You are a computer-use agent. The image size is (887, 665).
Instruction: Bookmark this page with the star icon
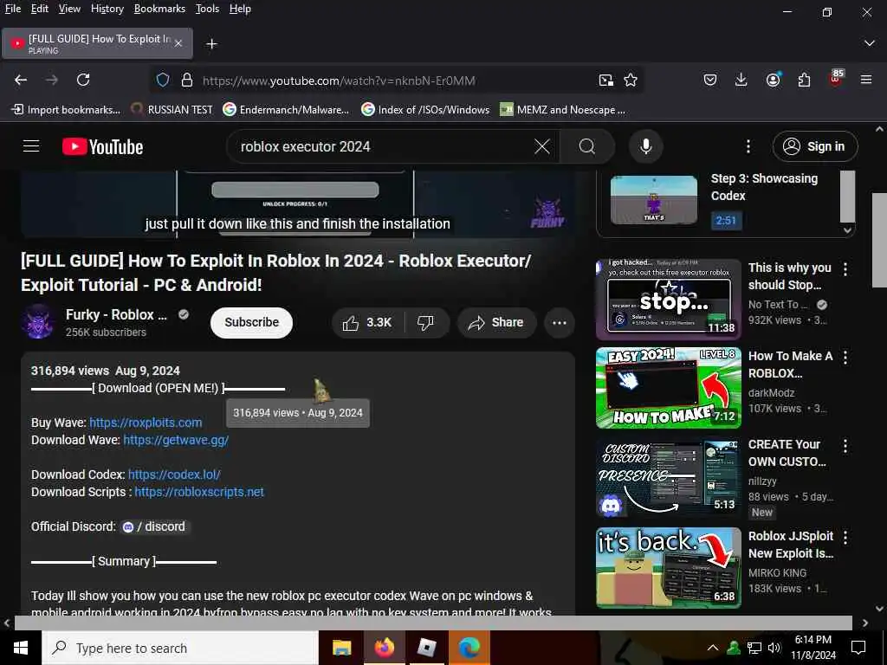click(631, 81)
